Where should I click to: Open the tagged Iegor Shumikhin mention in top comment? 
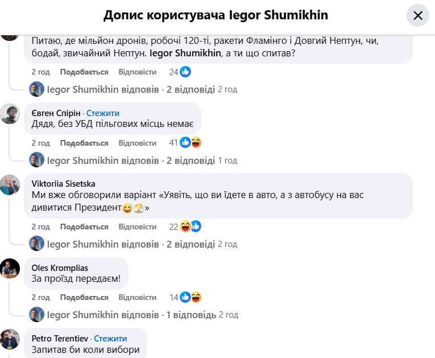point(190,54)
